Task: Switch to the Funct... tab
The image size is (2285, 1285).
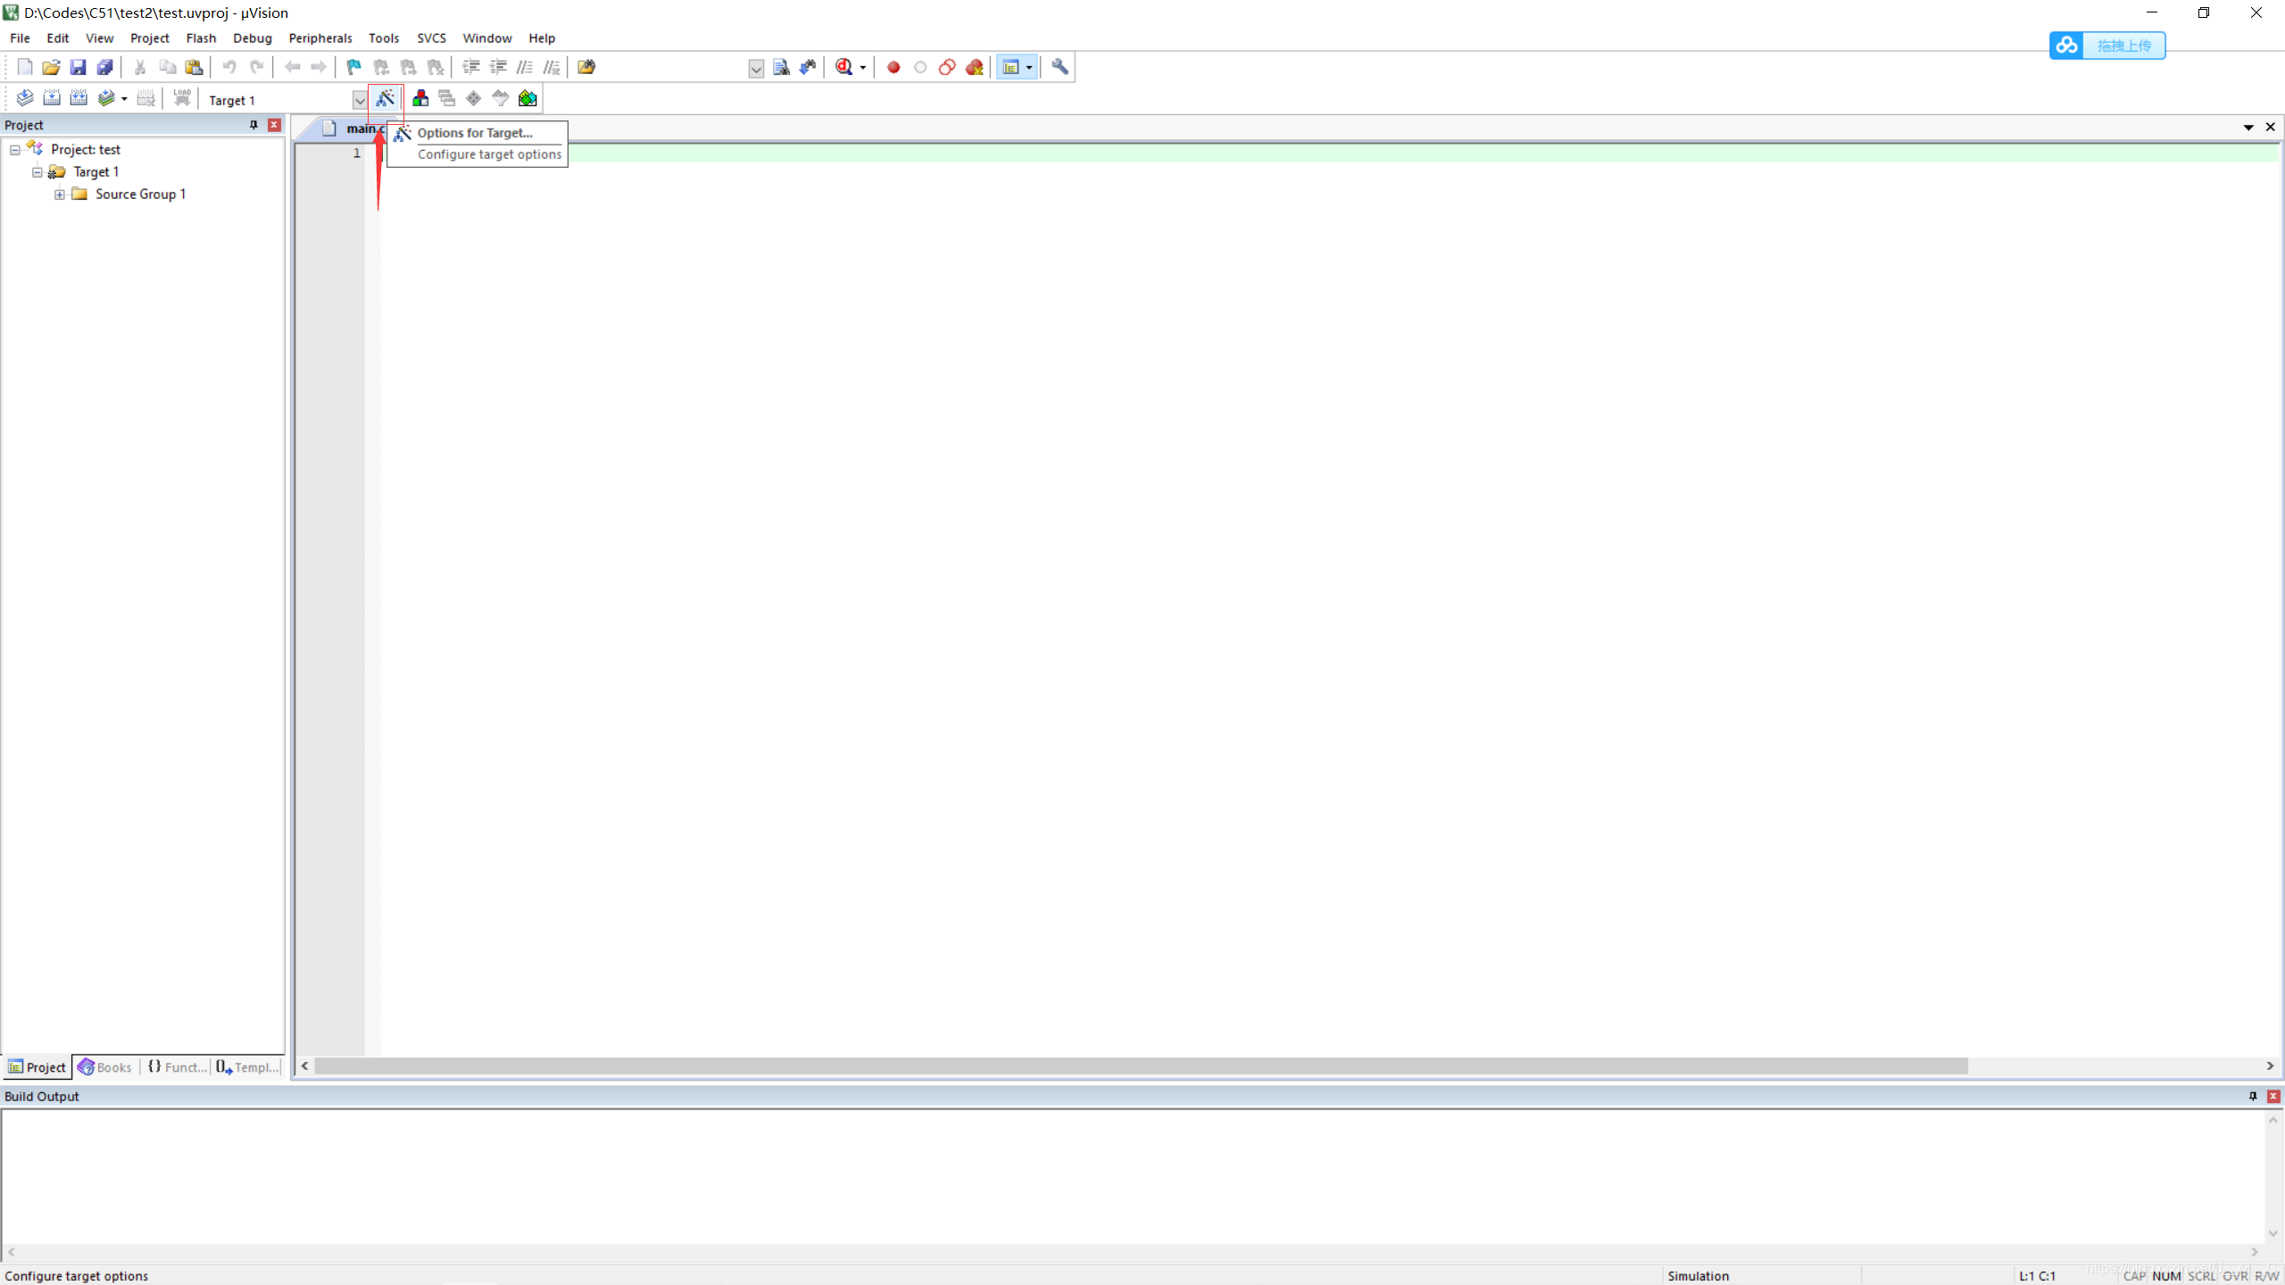Action: click(177, 1067)
